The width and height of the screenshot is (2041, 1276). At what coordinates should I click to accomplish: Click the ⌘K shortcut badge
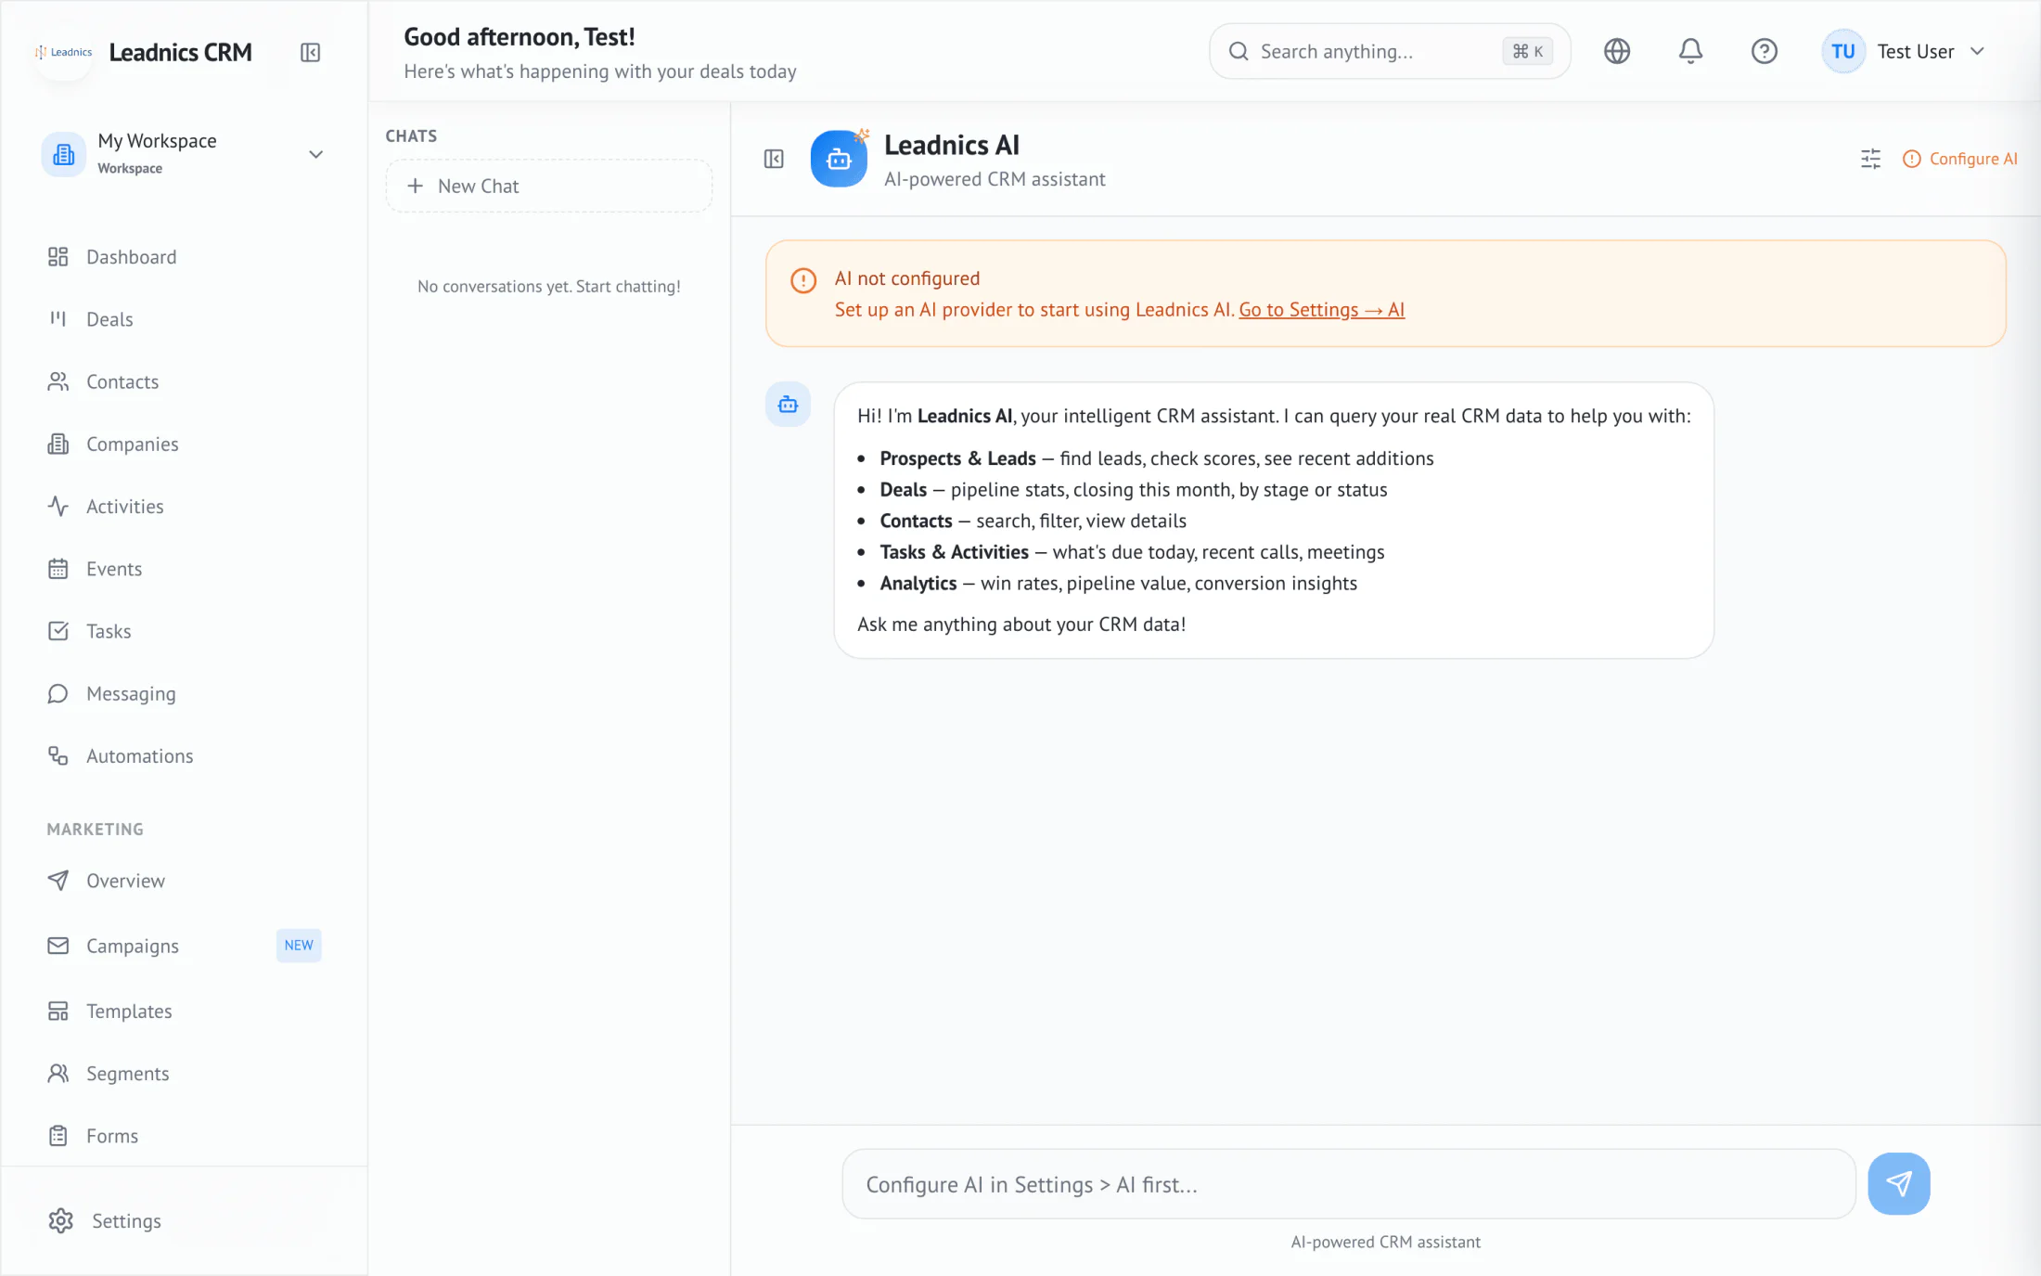(x=1527, y=51)
